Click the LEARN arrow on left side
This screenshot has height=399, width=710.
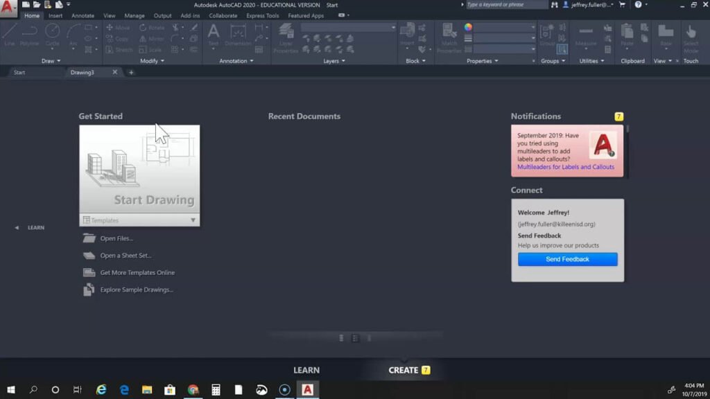17,227
